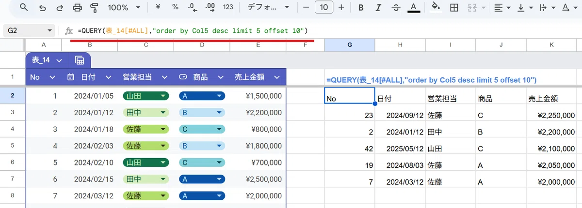Open product chip C in row 5
Image resolution: width=582 pixels, height=208 pixels.
[x=202, y=162]
